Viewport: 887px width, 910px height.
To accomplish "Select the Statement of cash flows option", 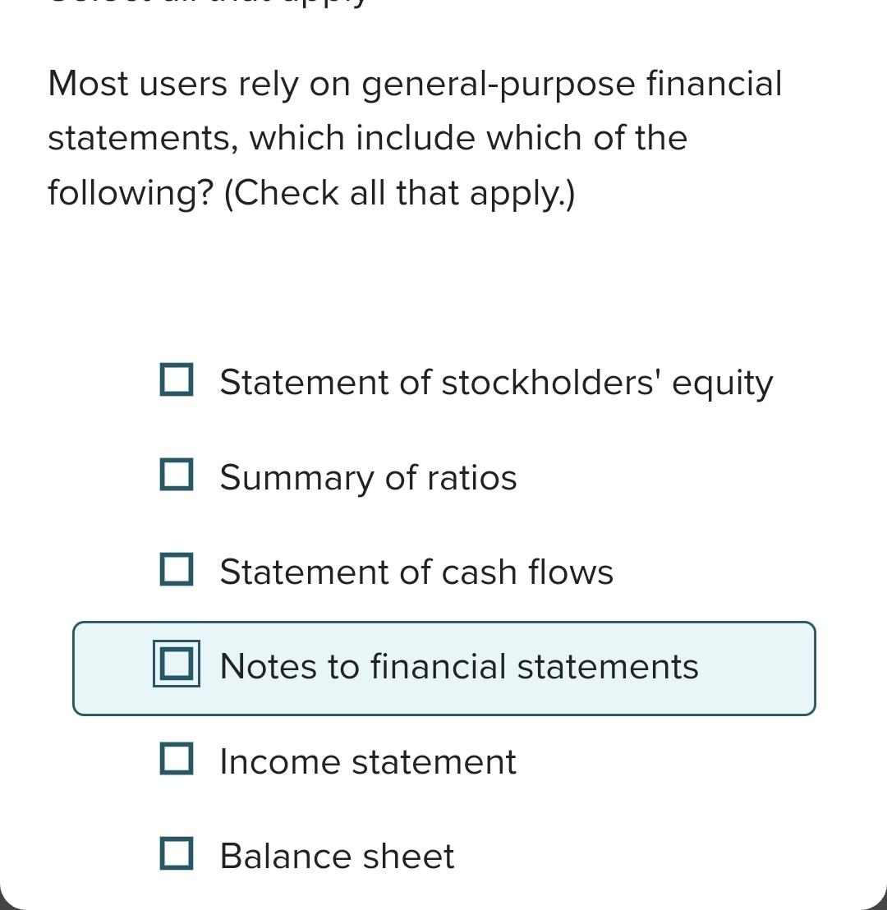I will 416,572.
